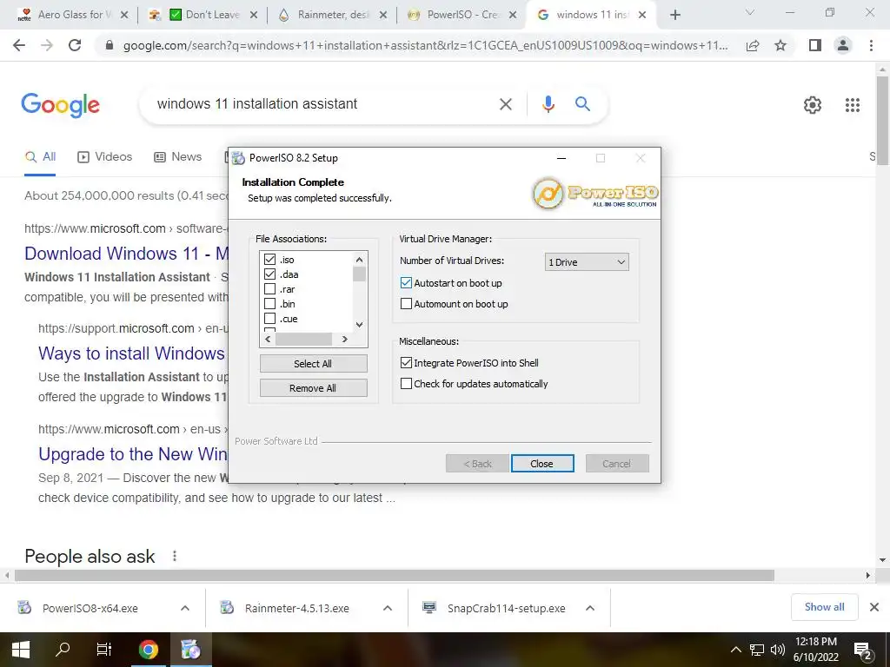Viewport: 890px width, 667px height.
Task: Open Ways to install Windows result
Action: [x=132, y=353]
